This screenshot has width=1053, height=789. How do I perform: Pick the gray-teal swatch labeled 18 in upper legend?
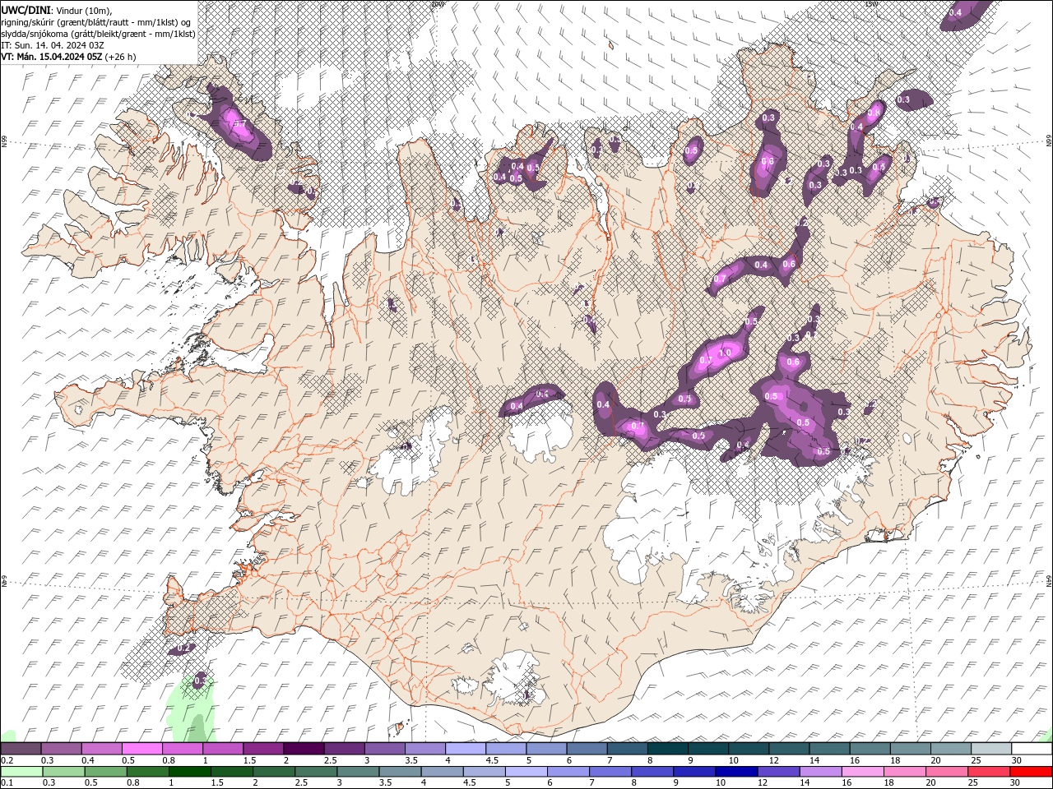pos(912,749)
